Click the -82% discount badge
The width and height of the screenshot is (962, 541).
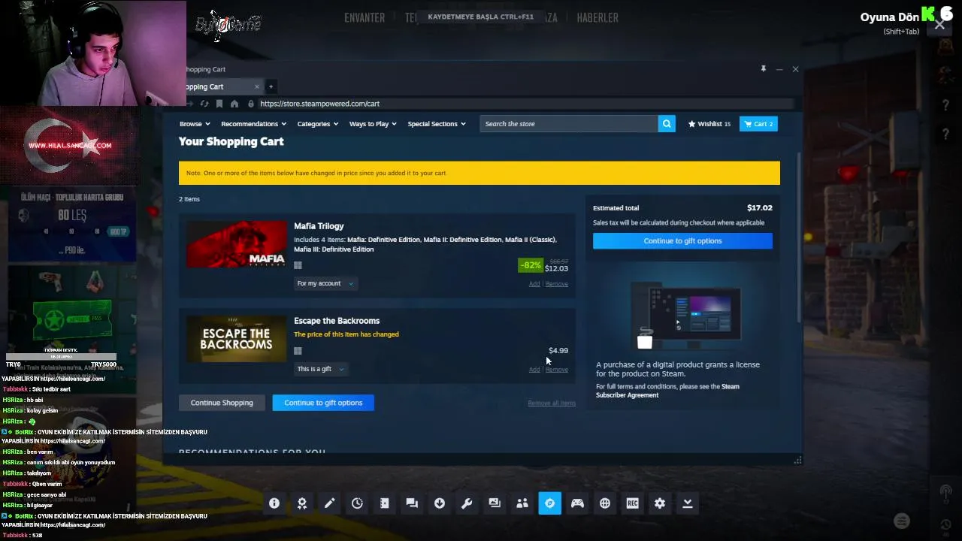pos(531,265)
